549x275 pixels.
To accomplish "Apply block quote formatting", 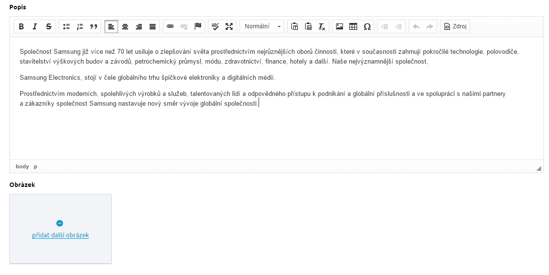I will pos(94,26).
